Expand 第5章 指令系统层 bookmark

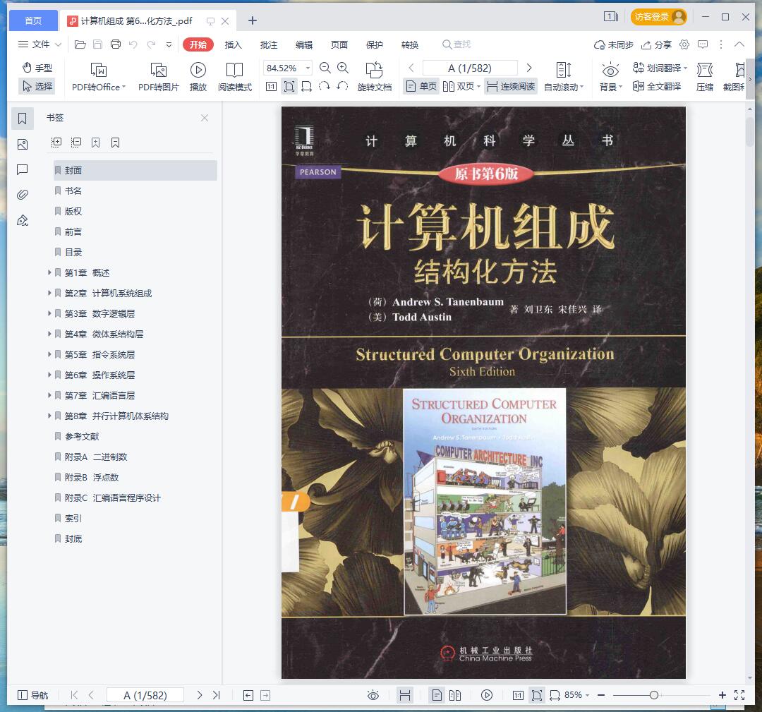tap(49, 354)
